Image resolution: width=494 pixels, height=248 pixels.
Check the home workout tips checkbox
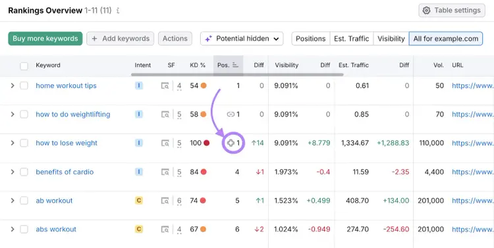tap(24, 86)
